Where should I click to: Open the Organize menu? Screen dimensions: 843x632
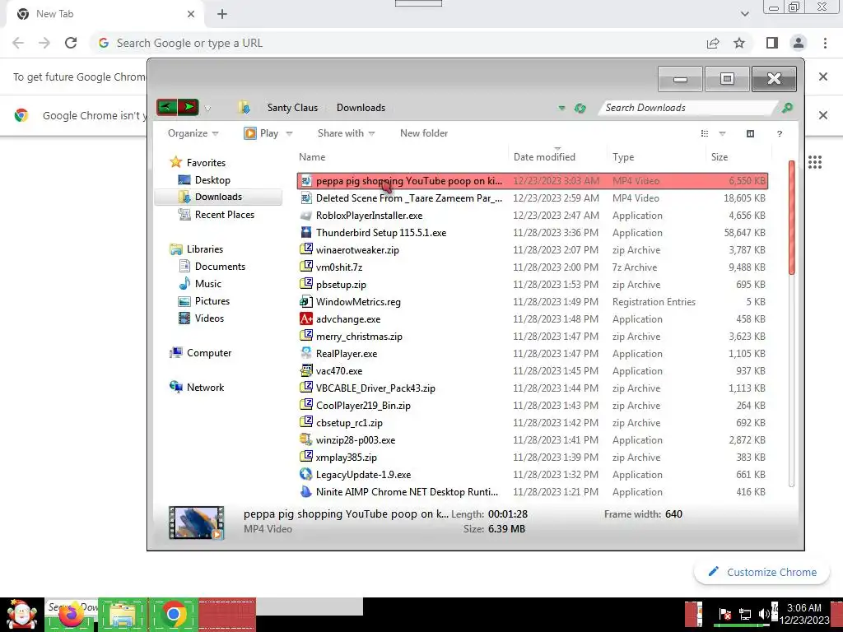(x=193, y=133)
